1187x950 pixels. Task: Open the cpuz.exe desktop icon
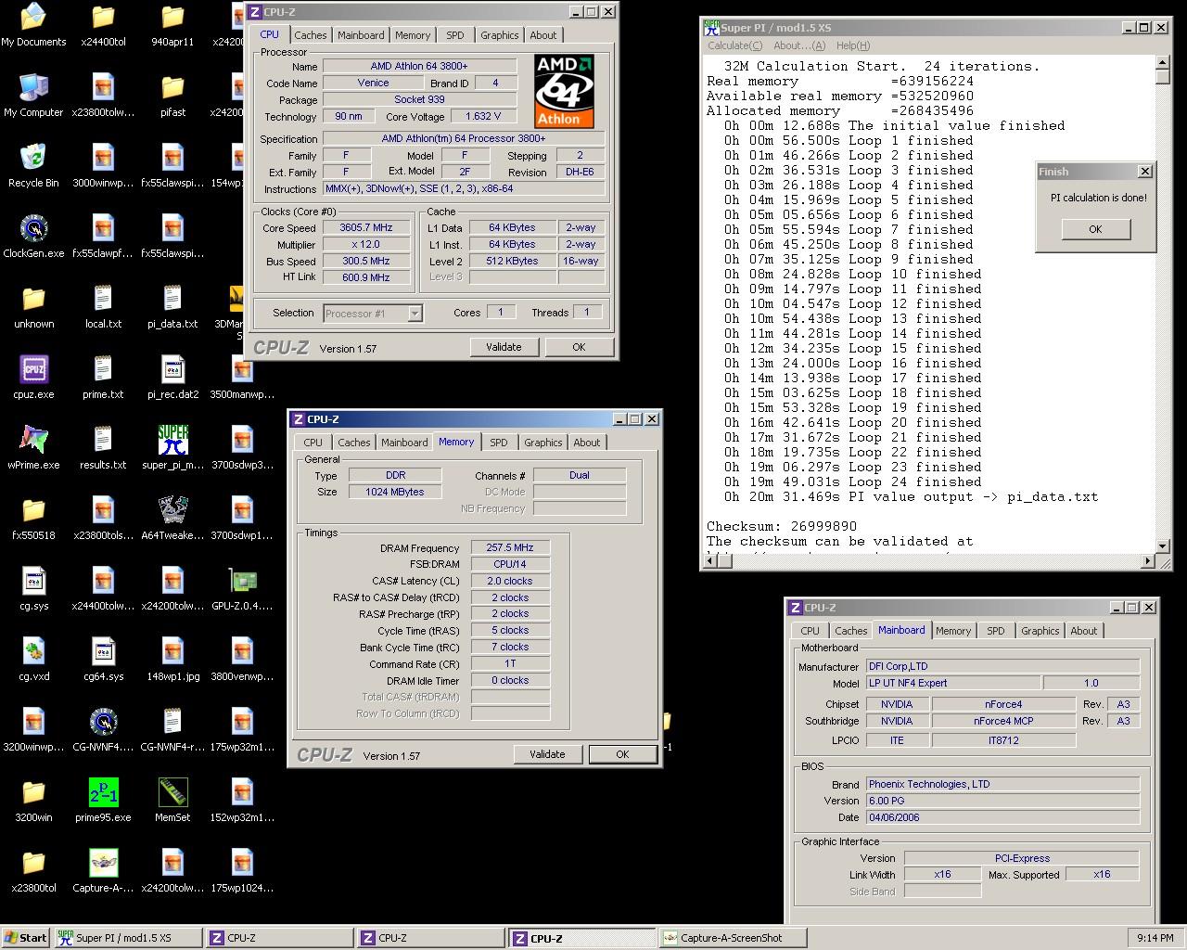click(33, 378)
